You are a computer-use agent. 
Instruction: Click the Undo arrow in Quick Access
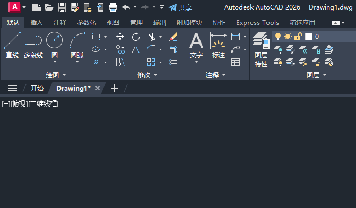126,7
